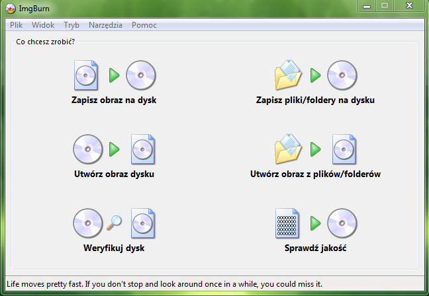
Task: Click the disc icon above Utwórz obraz dysku
Action: click(88, 149)
